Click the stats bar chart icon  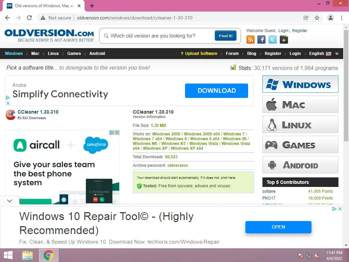coord(233,67)
